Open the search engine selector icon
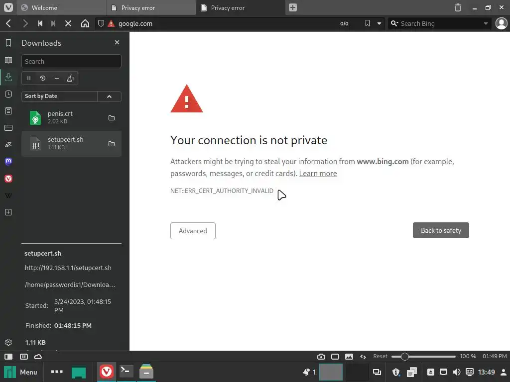Image resolution: width=510 pixels, height=382 pixels. [x=394, y=23]
